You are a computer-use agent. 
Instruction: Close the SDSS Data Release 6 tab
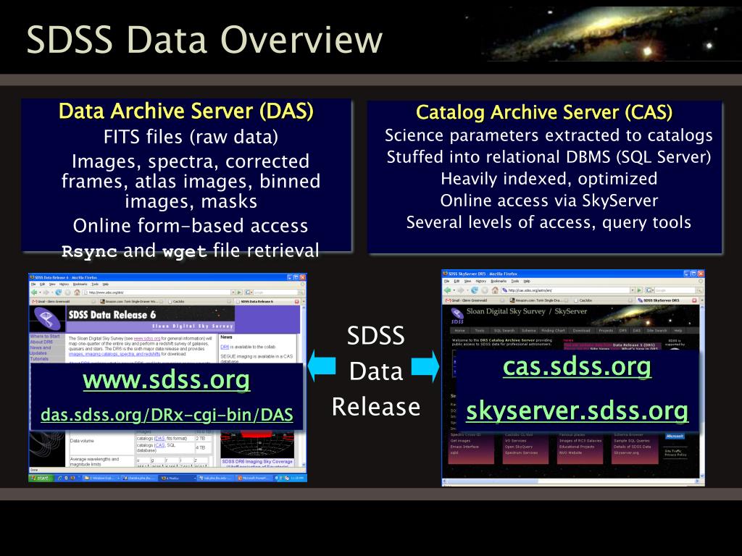point(296,301)
